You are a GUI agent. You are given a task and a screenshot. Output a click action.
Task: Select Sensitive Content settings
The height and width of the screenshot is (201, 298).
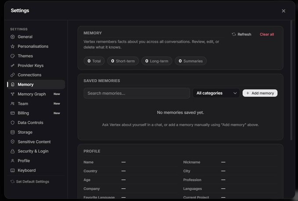click(36, 141)
